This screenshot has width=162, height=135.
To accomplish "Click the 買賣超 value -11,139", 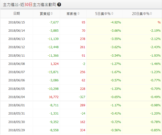I will [53, 39].
